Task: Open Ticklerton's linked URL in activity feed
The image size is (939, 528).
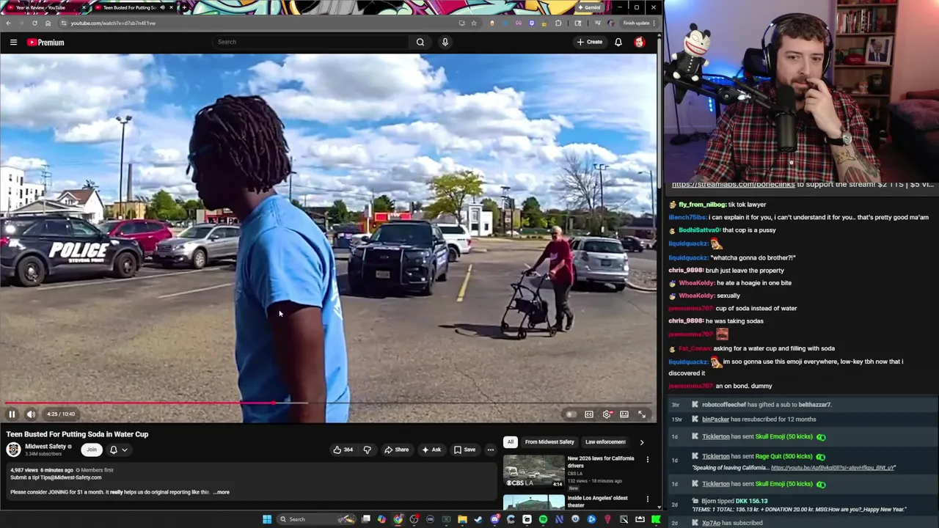Action: (x=833, y=468)
